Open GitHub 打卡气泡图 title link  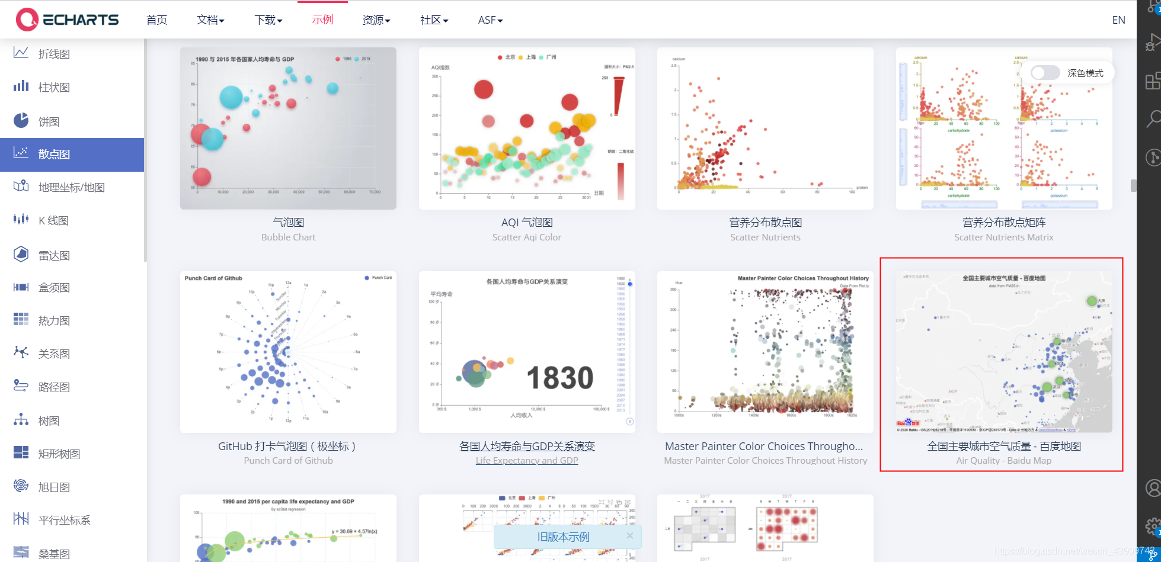[288, 446]
